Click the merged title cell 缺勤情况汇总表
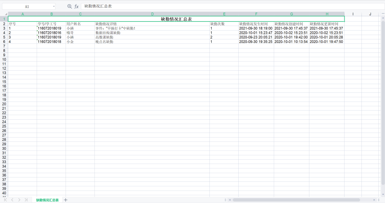Image resolution: width=385 pixels, height=203 pixels. click(176, 19)
